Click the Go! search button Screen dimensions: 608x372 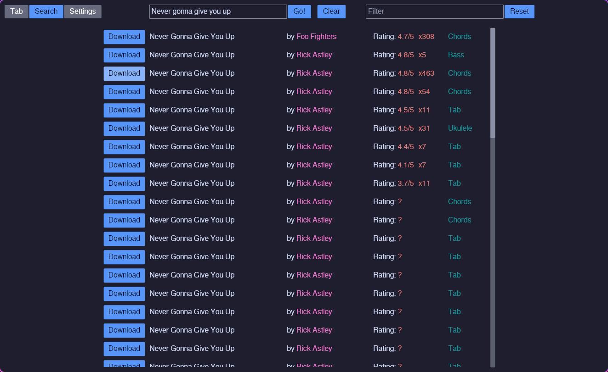pyautogui.click(x=299, y=11)
